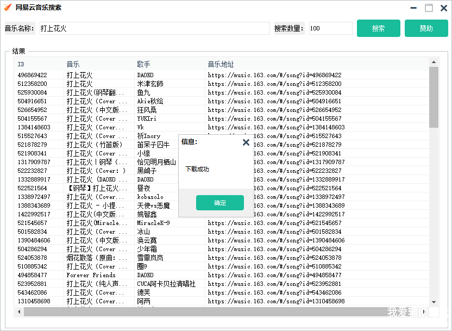Focus the 搜索数量 input field

pos(331,28)
